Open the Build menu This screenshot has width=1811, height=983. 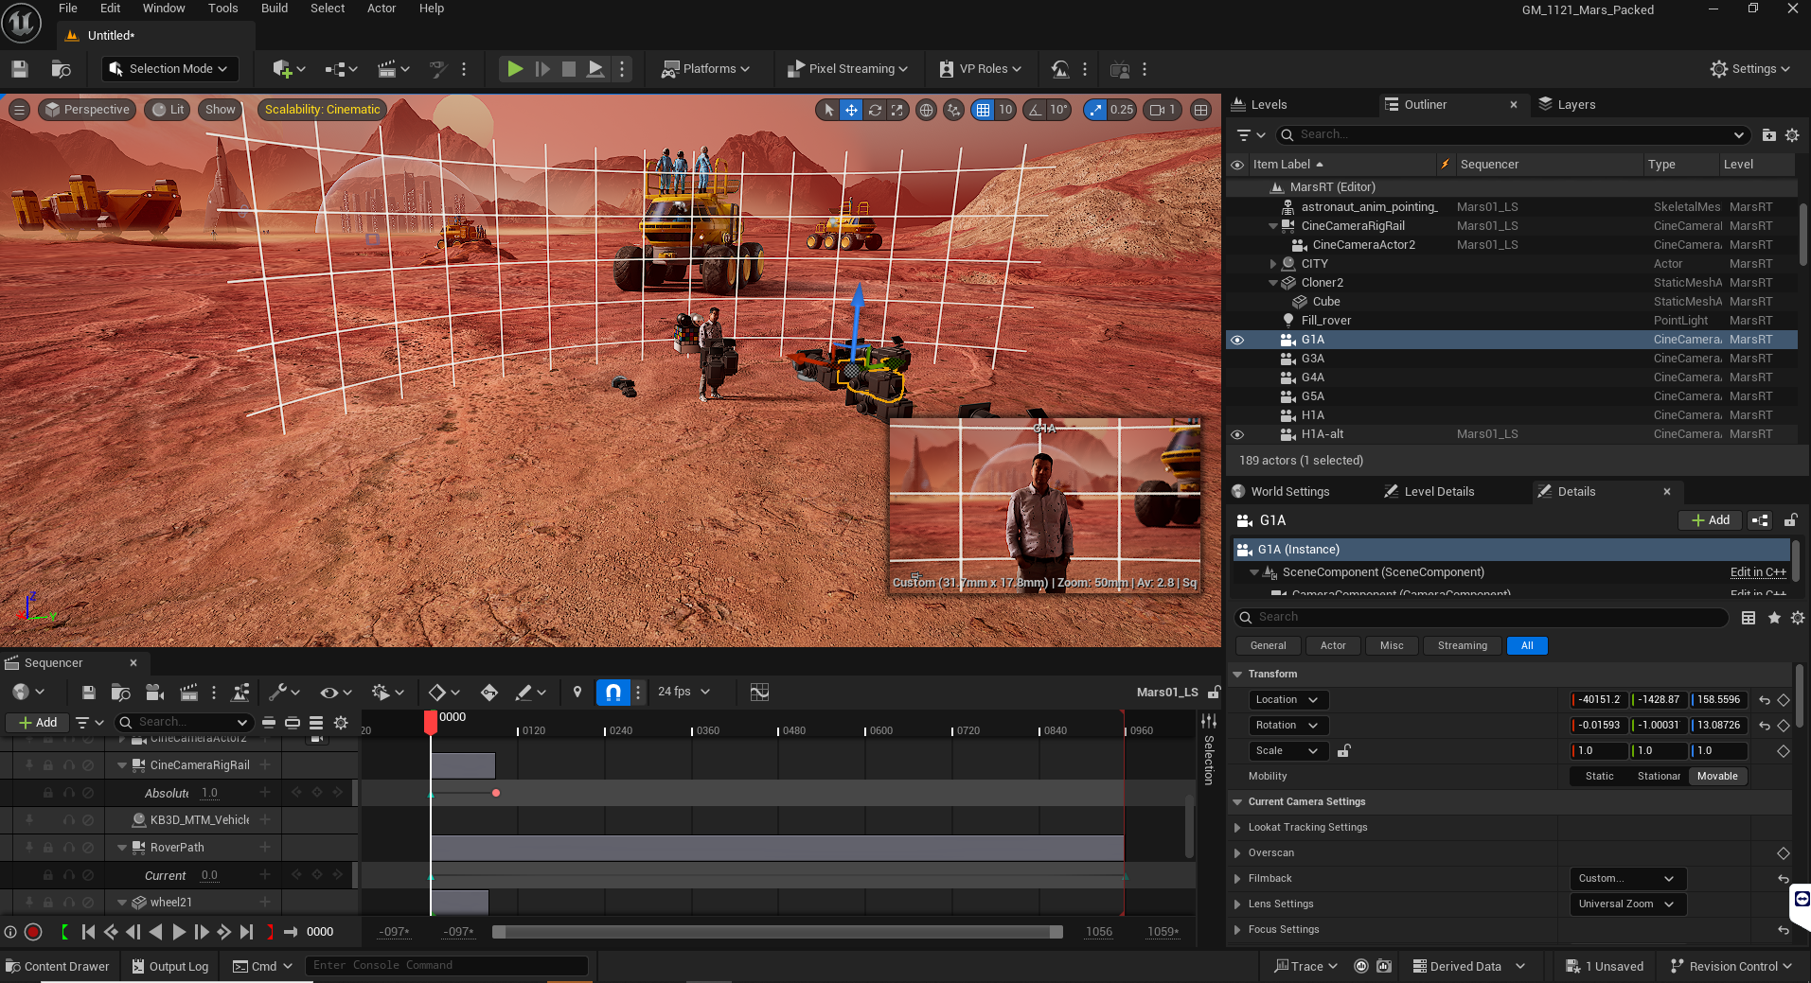[x=275, y=9]
